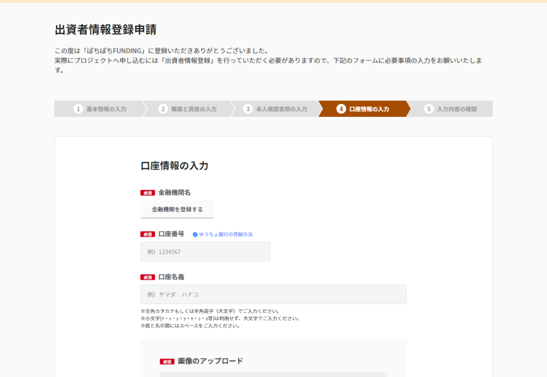Click info icon beside ゆうちょ銀行の登録方法
This screenshot has width=547, height=377.
tap(195, 234)
